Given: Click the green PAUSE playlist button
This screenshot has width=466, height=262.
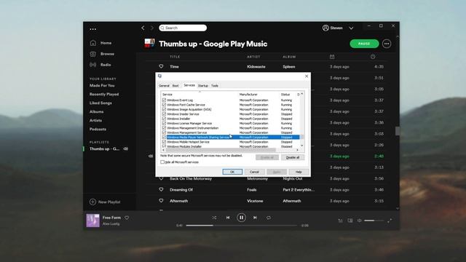Looking at the screenshot, I should pyautogui.click(x=364, y=44).
